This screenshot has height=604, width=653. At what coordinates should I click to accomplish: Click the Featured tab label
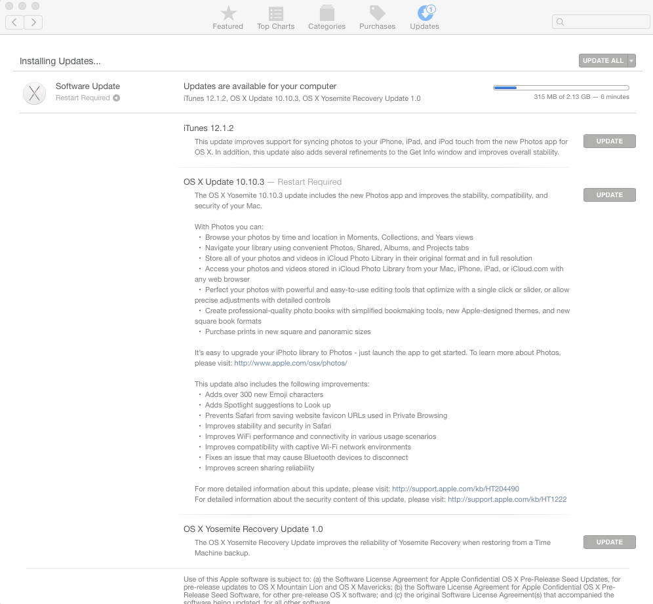coord(228,26)
